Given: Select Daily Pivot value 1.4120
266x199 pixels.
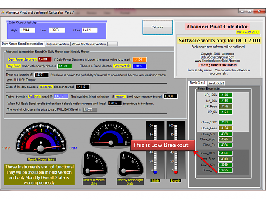Looking at the screenshot, I should [65, 66].
